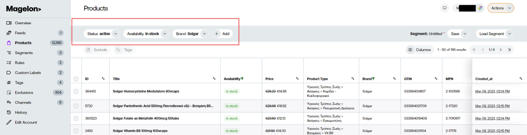
Task: Click the colorful Google Merchant icon
Action: (480, 8)
